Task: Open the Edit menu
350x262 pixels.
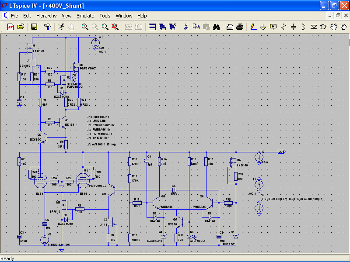Action: [x=27, y=16]
